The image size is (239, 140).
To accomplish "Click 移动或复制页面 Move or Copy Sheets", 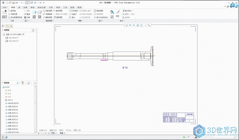I will 15,17.
